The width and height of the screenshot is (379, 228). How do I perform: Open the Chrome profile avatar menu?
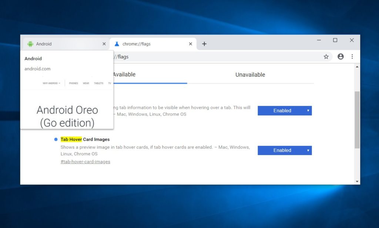340,57
